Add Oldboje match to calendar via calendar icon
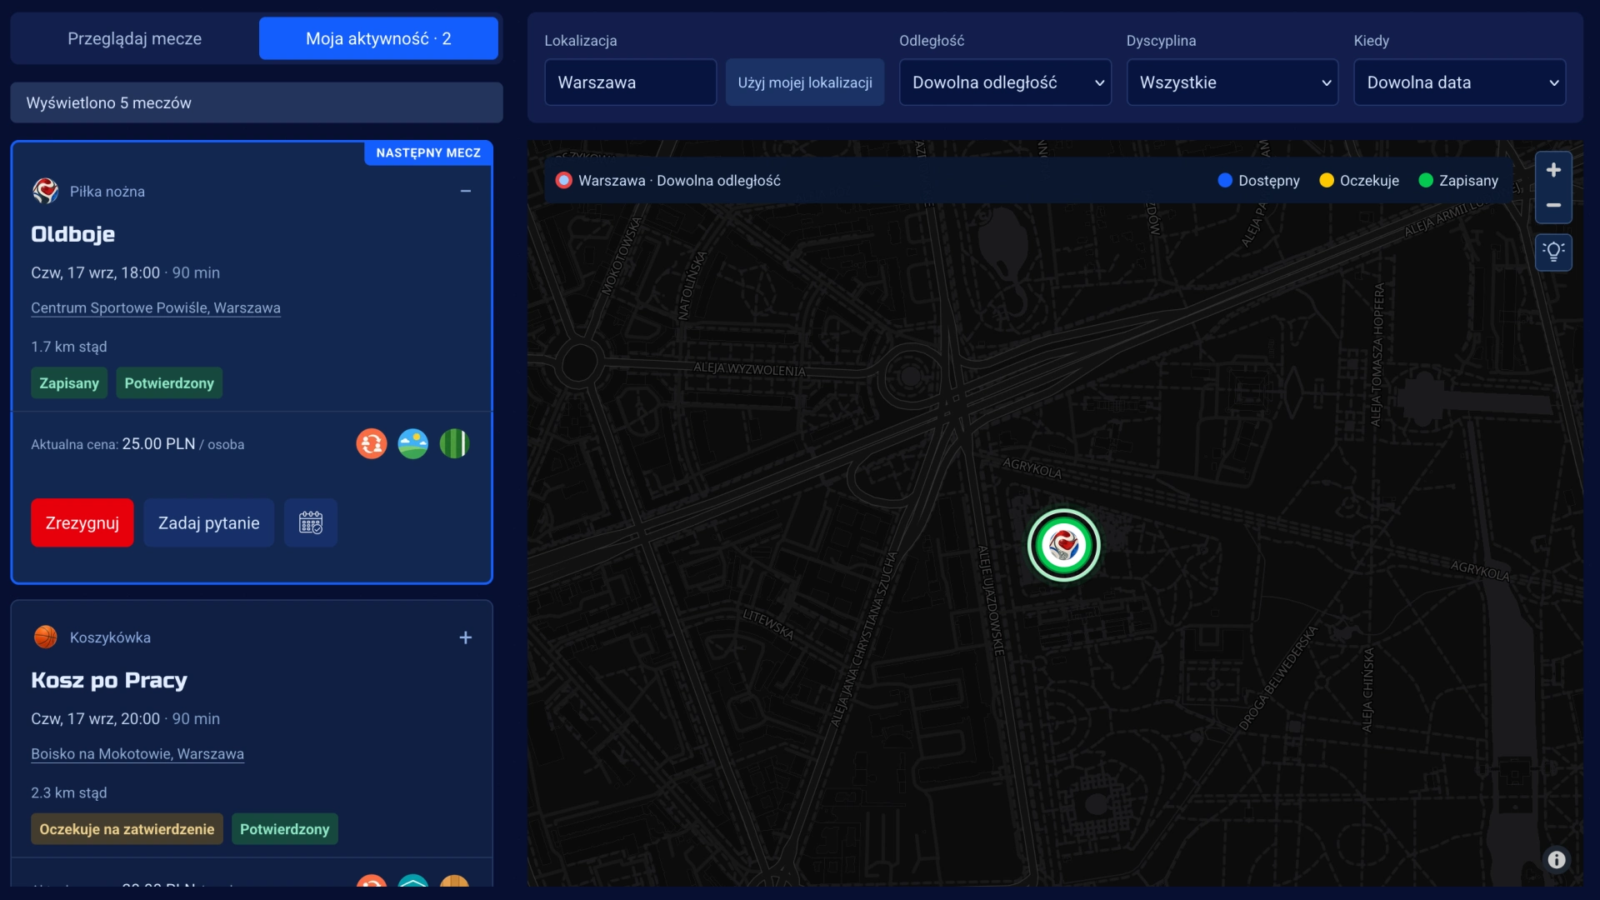The width and height of the screenshot is (1600, 900). pos(311,522)
